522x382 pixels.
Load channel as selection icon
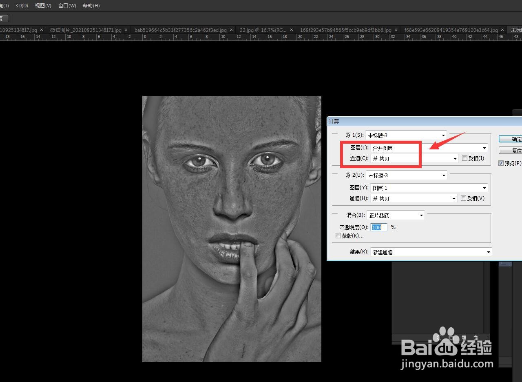tap(440, 338)
